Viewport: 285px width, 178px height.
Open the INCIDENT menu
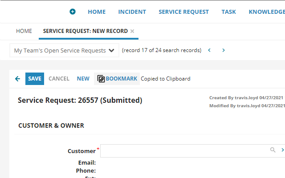(132, 12)
